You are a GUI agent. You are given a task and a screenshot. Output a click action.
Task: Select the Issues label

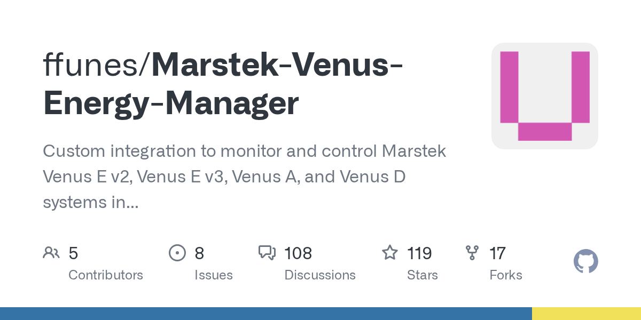tap(214, 275)
